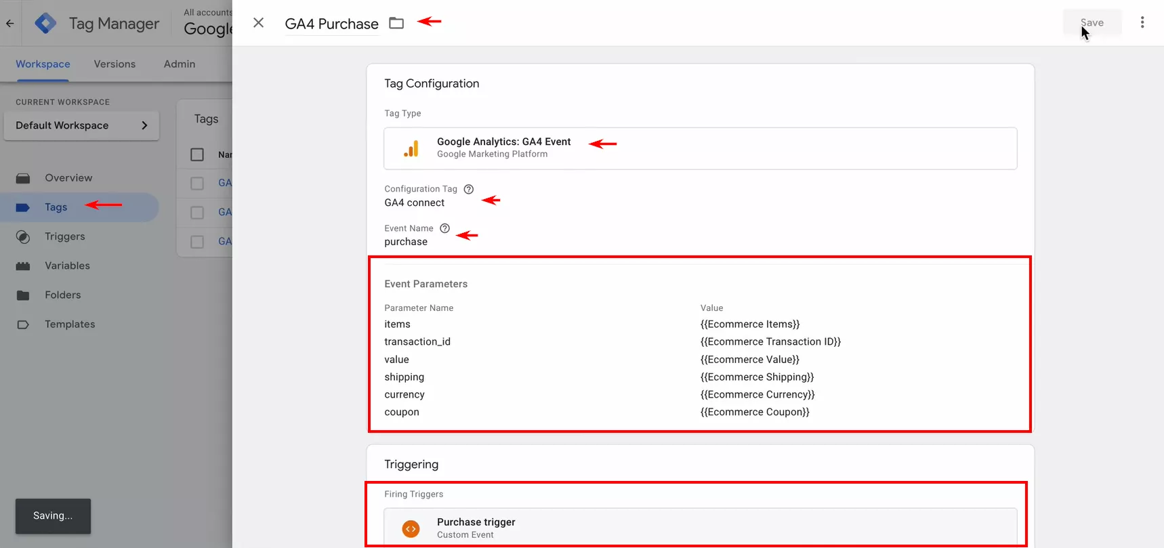Screen dimensions: 1164x548
Task: Click the Google Analytics: GA4 Event tag type card
Action: pyautogui.click(x=701, y=148)
